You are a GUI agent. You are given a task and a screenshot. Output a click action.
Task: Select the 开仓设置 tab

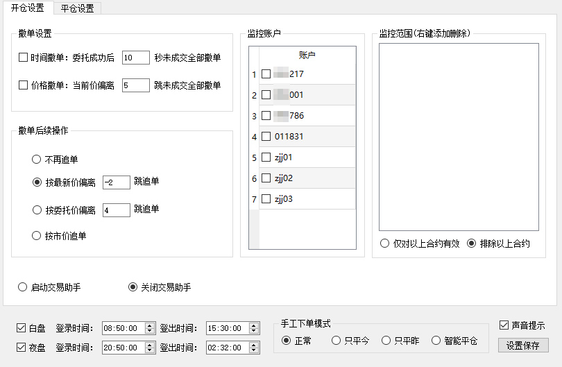tap(27, 8)
